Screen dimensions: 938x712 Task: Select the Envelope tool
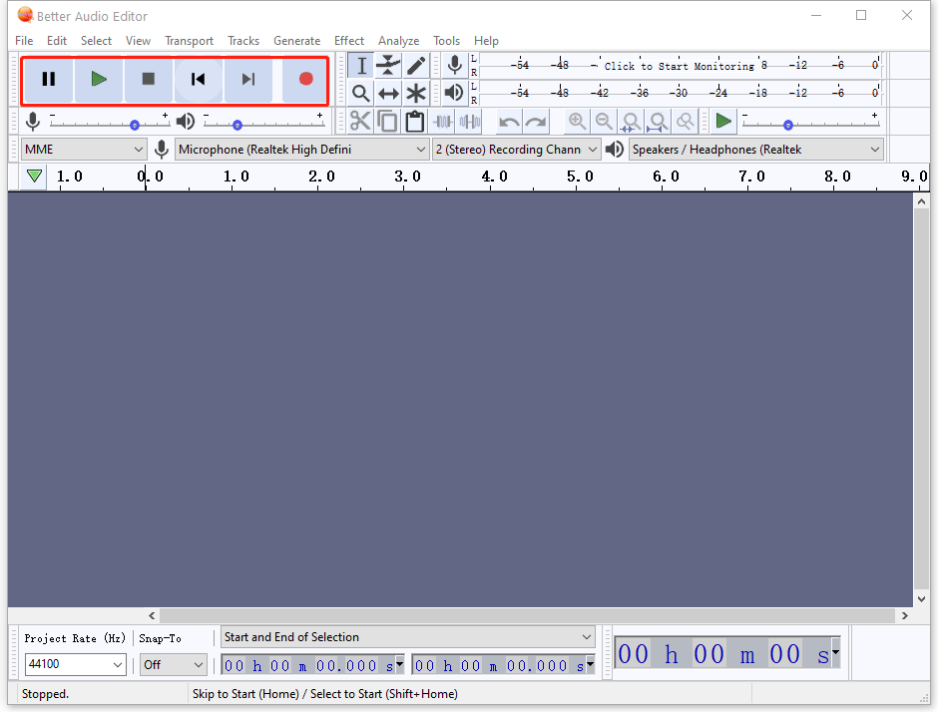pos(388,66)
